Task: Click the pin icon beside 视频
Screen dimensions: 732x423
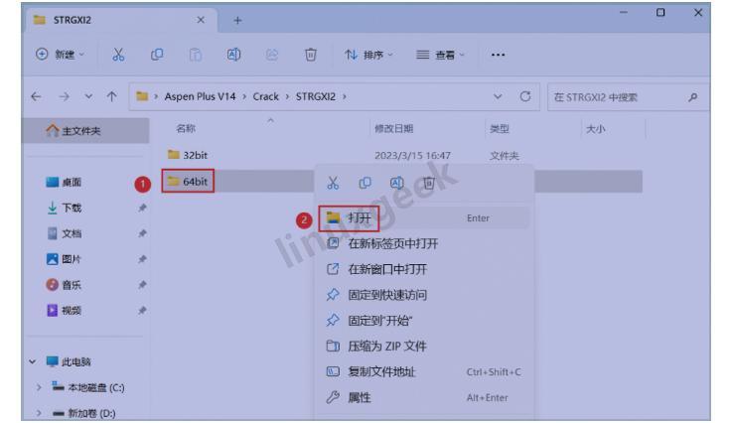Action: 142,311
